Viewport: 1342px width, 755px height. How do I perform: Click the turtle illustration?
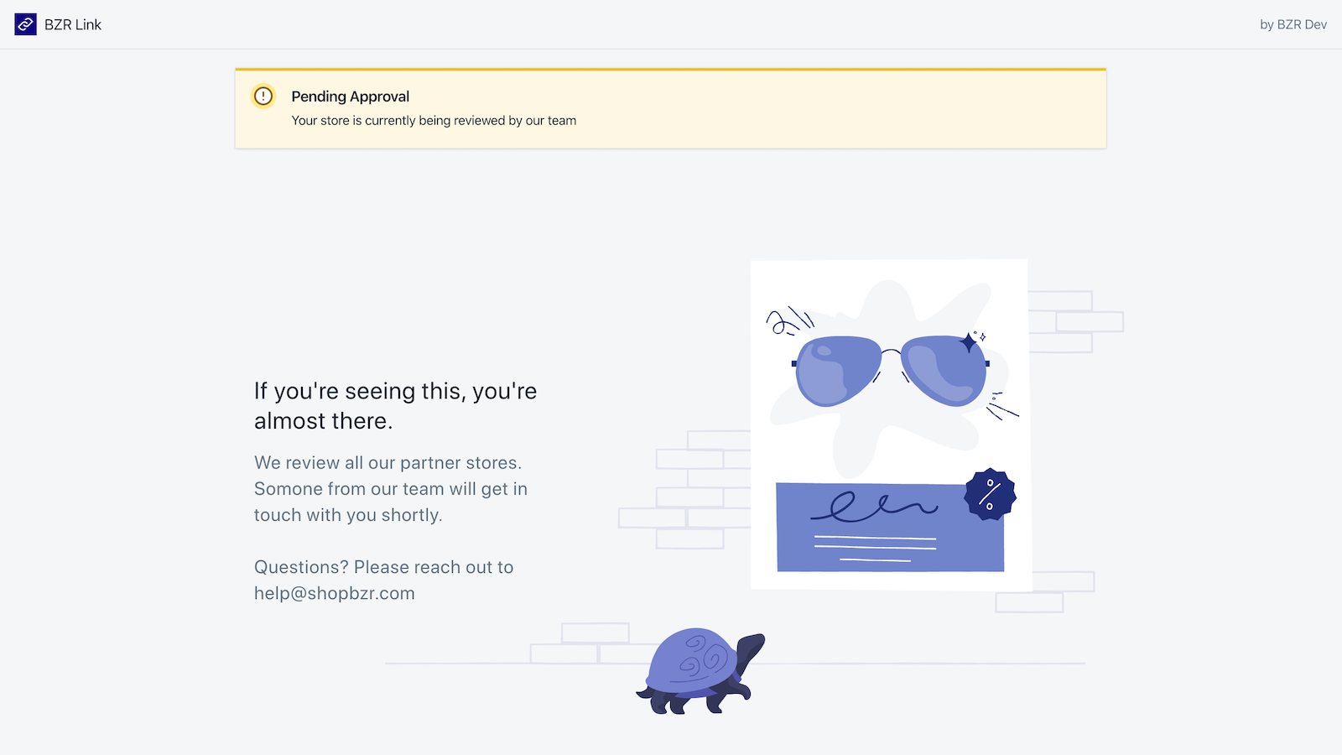click(701, 671)
